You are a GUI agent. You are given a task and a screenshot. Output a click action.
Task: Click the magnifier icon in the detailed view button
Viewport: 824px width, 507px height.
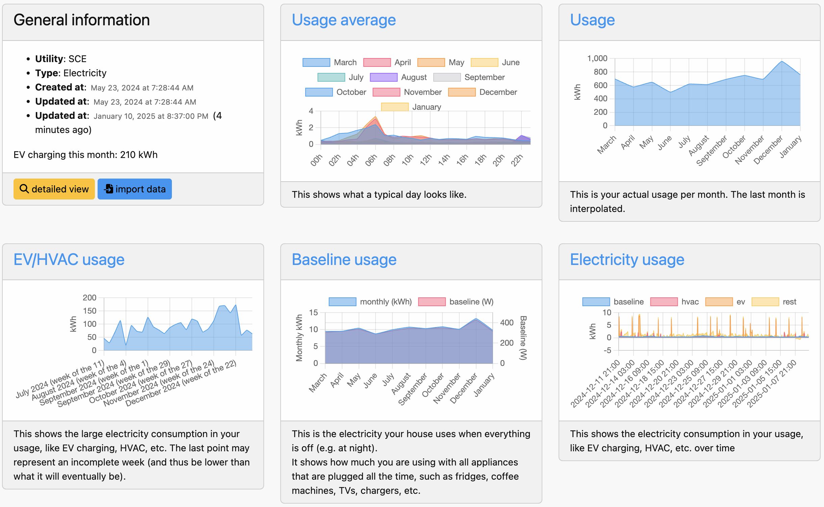(24, 189)
